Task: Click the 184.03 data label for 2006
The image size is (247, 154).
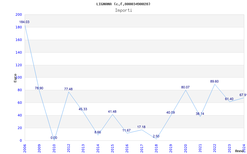Action: click(x=24, y=22)
